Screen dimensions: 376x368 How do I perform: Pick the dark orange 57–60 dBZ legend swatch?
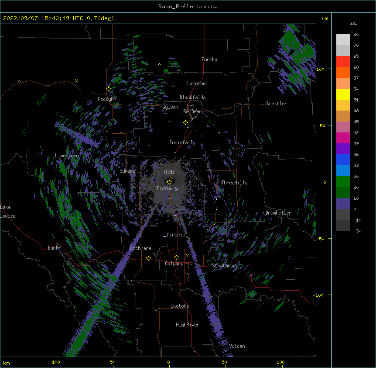[x=343, y=72]
